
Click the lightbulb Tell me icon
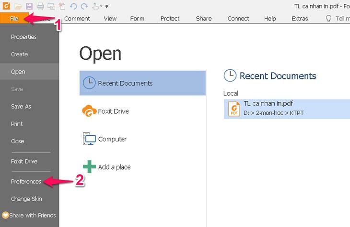coord(328,18)
